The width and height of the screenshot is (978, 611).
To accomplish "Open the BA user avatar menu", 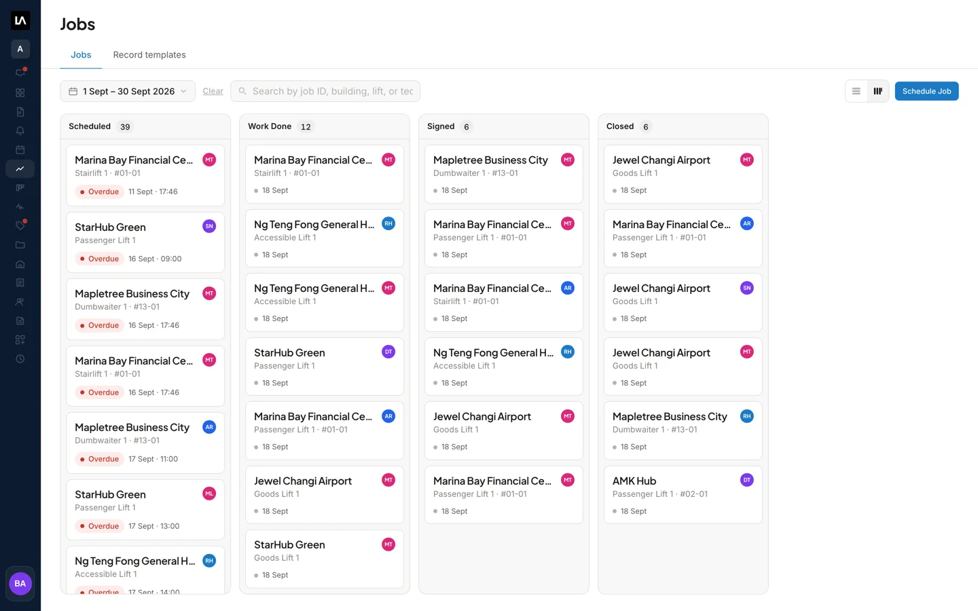I will point(20,583).
